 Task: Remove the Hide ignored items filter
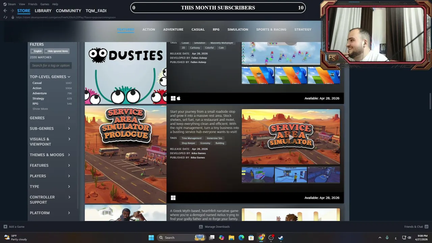click(57, 51)
